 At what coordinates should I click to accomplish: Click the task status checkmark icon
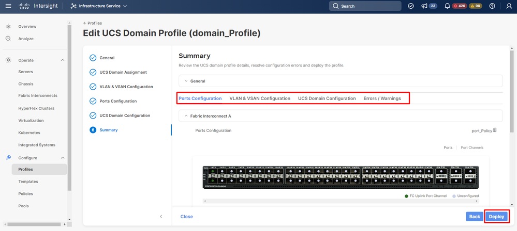[x=411, y=6]
